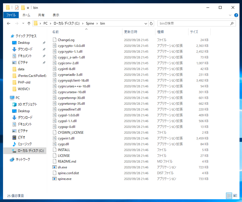Select クイック アクセス in navigation pane
242x202 pixels.
[x=26, y=36]
